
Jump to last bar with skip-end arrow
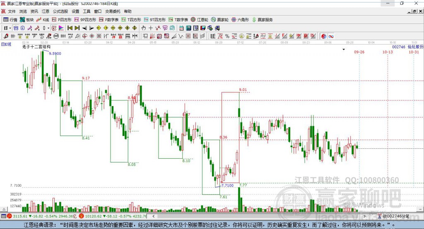click(77, 28)
